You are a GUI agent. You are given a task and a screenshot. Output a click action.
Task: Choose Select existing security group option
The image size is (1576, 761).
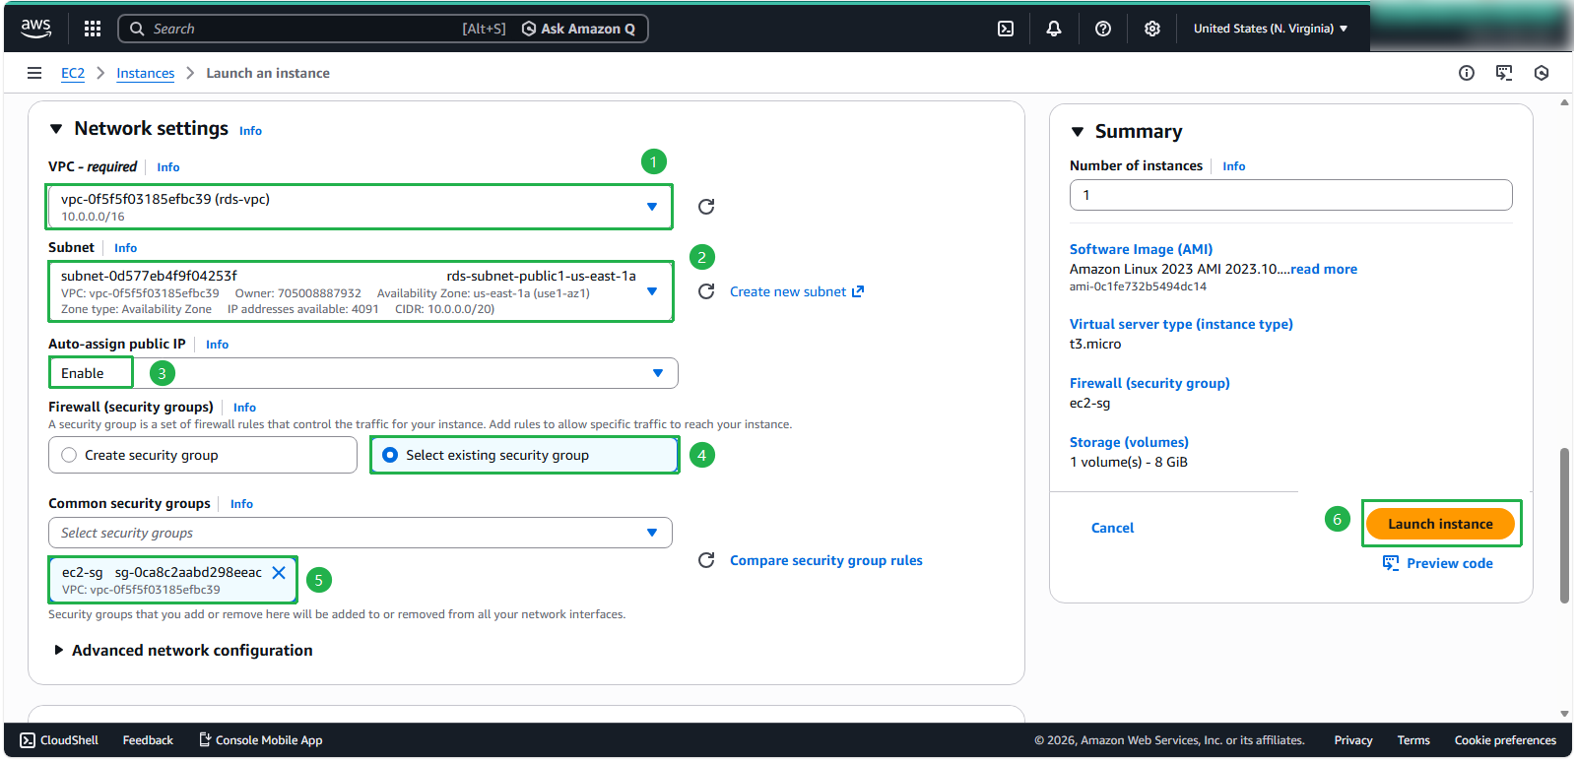point(524,455)
